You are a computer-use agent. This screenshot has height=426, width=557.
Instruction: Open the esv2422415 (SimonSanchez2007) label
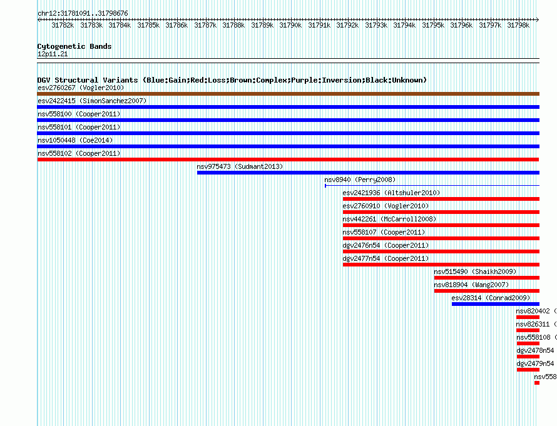tap(92, 101)
